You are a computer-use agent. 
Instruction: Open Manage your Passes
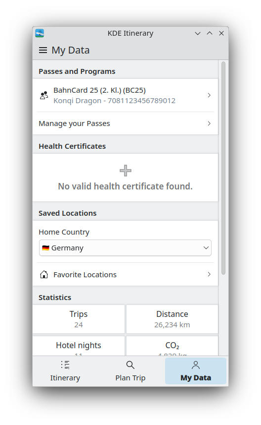(x=126, y=123)
